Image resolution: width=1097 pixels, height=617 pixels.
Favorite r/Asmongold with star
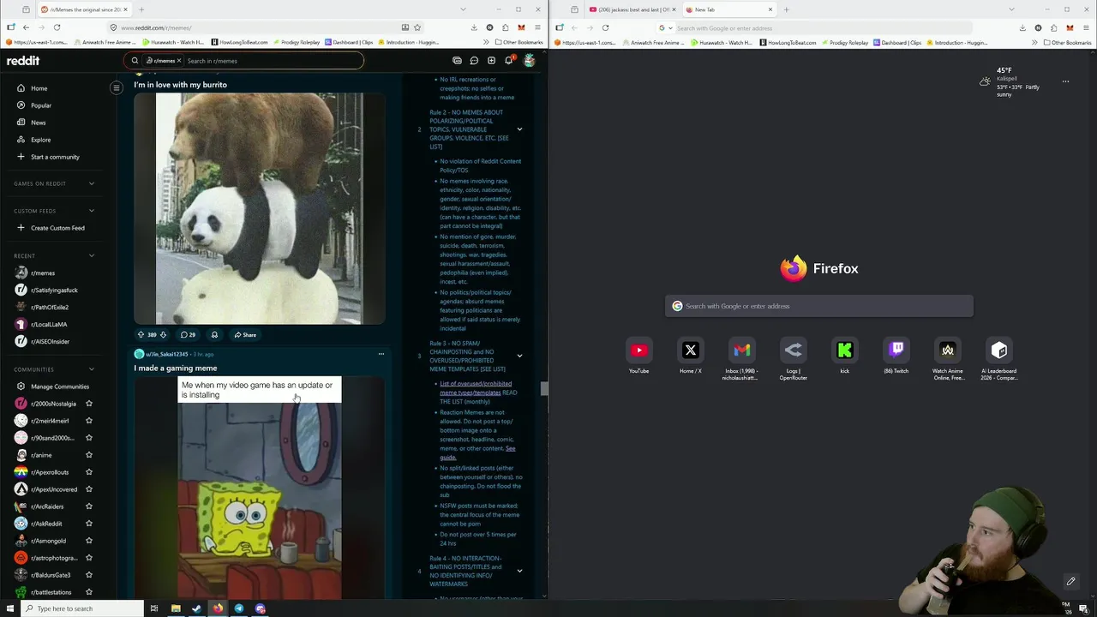88,541
